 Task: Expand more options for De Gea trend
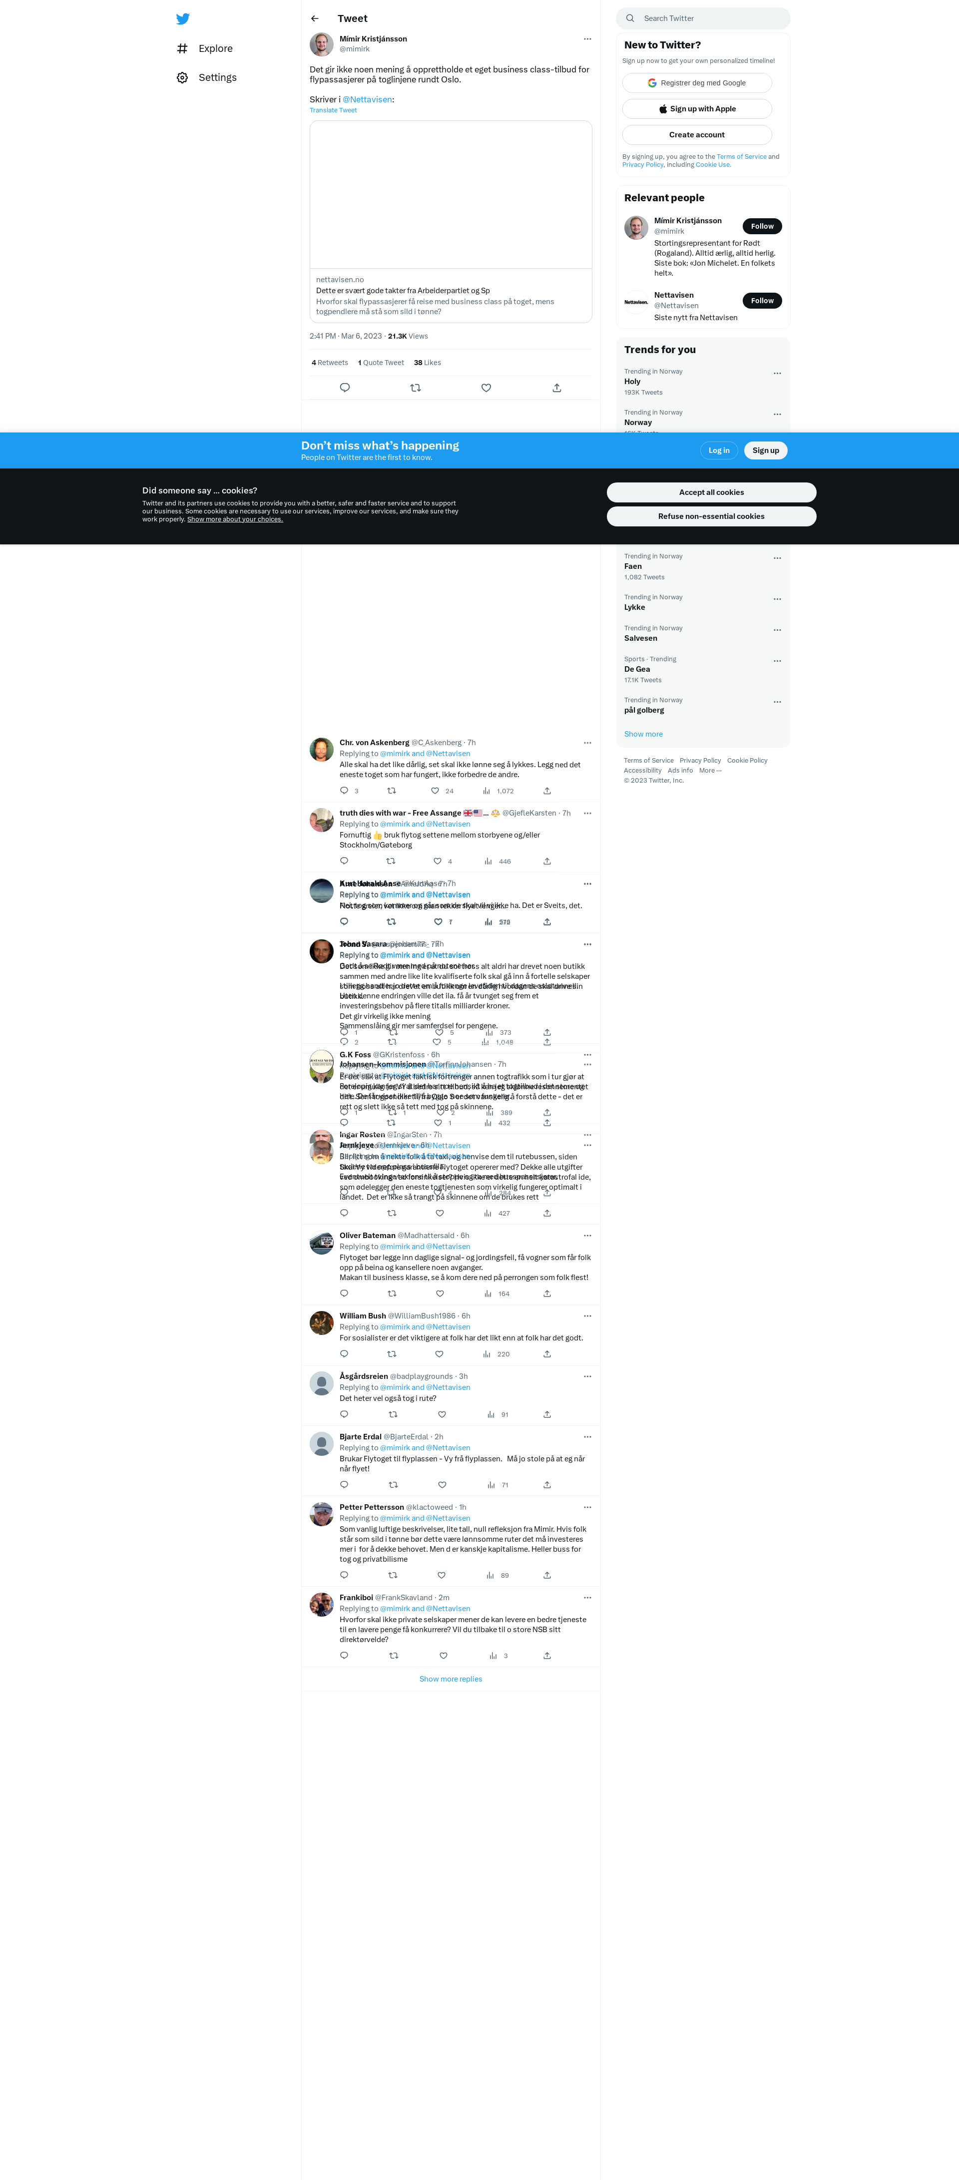pyautogui.click(x=777, y=661)
